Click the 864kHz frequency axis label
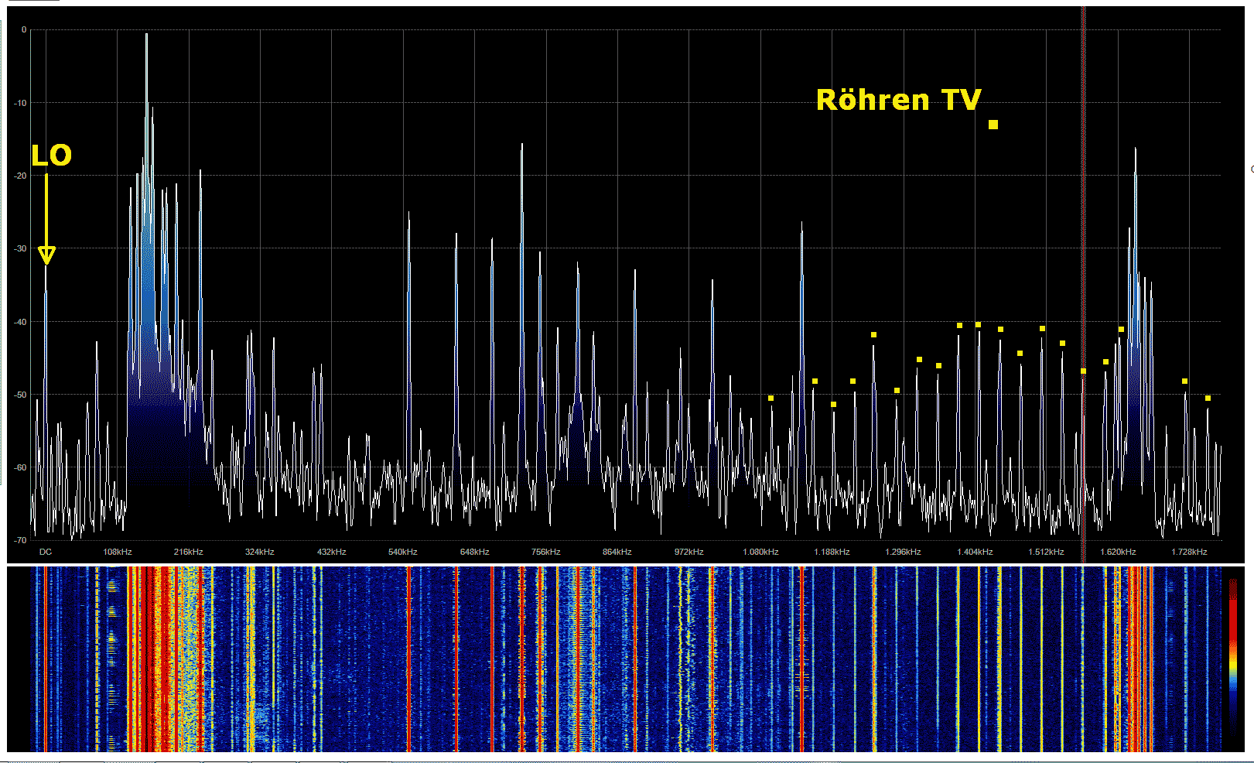The width and height of the screenshot is (1254, 763). [617, 552]
